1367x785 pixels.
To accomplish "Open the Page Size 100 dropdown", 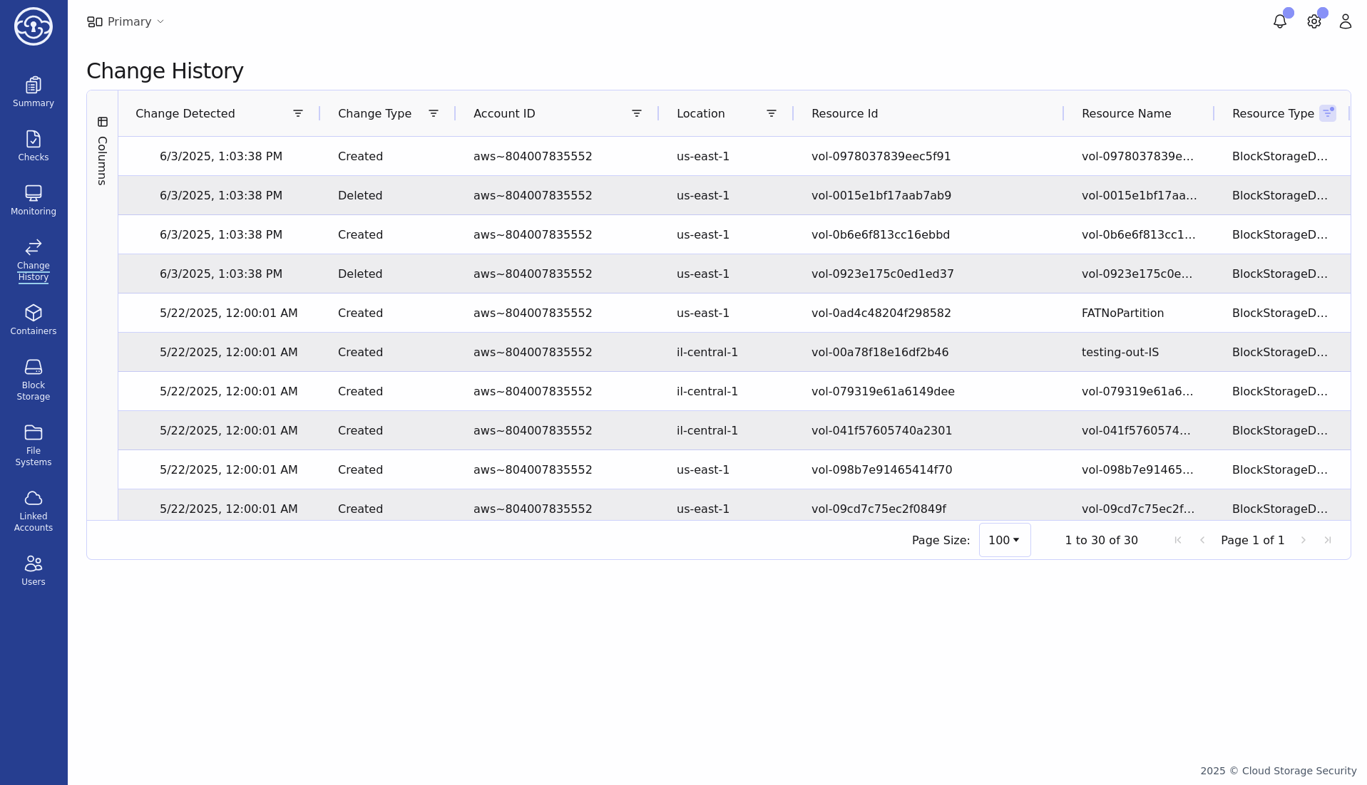I will pos(1004,540).
